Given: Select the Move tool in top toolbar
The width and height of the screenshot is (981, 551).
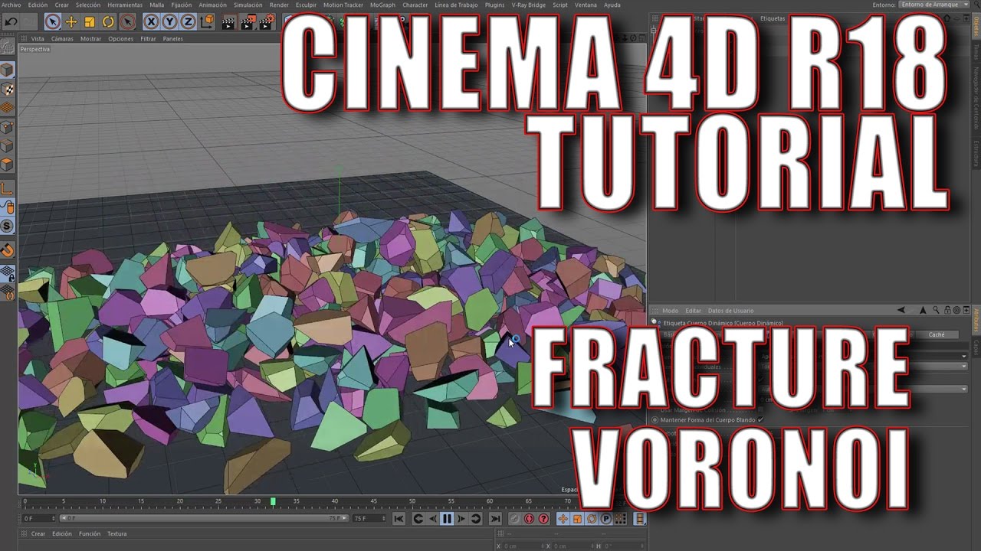Looking at the screenshot, I should 71,22.
